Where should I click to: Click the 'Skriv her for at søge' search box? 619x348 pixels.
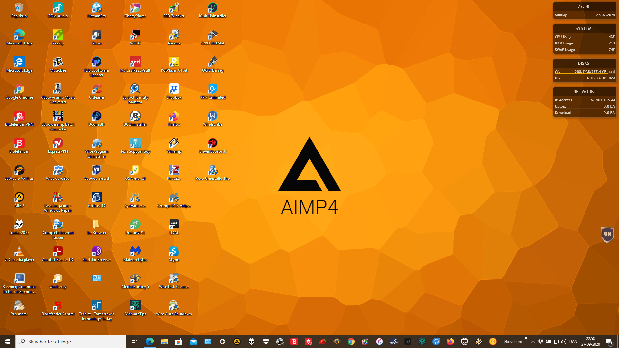71,342
